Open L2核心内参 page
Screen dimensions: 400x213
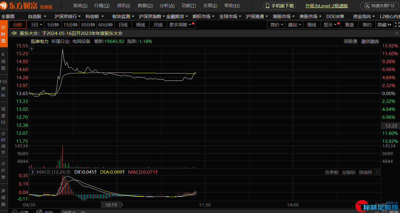(x=390, y=16)
